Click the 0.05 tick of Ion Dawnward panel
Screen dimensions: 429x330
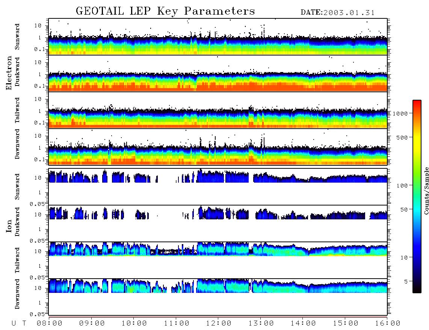tap(37, 314)
